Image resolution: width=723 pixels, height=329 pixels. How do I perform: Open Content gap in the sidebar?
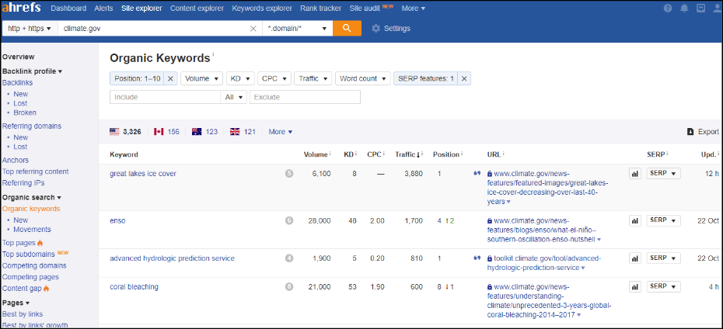(22, 288)
